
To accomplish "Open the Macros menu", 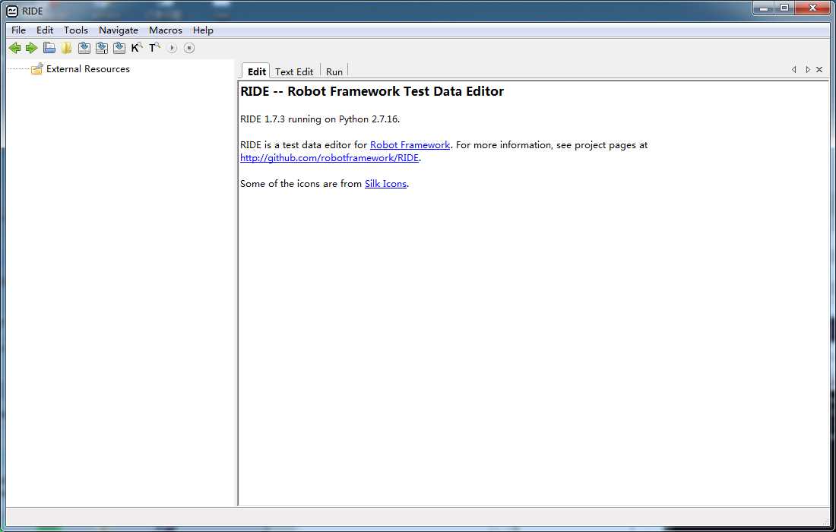I will coord(165,30).
